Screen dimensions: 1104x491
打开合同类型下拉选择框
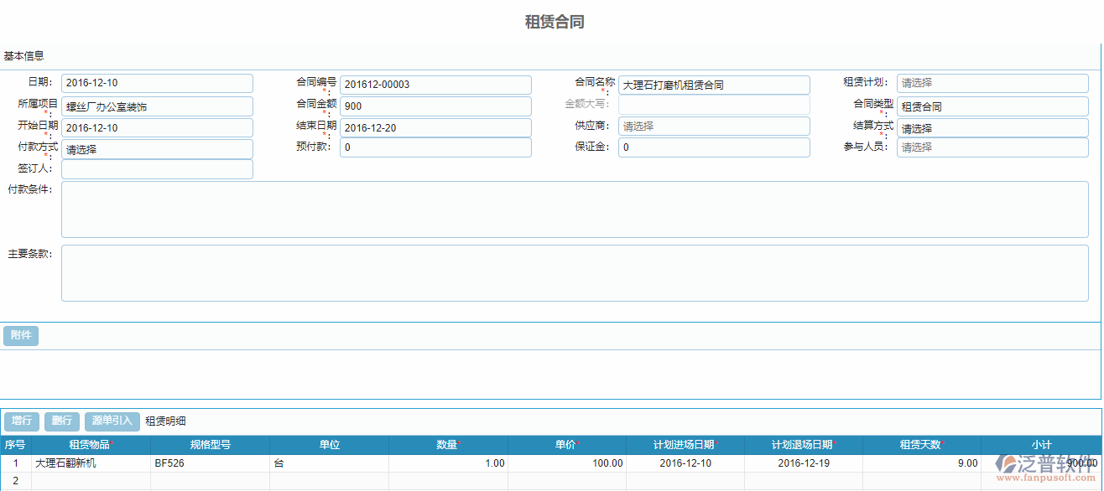click(992, 106)
